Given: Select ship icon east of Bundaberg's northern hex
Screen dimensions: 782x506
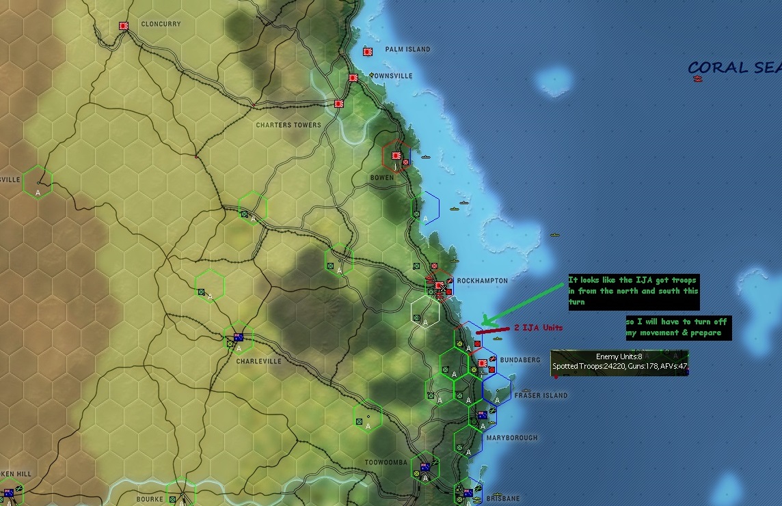Looking at the screenshot, I should pyautogui.click(x=497, y=339).
